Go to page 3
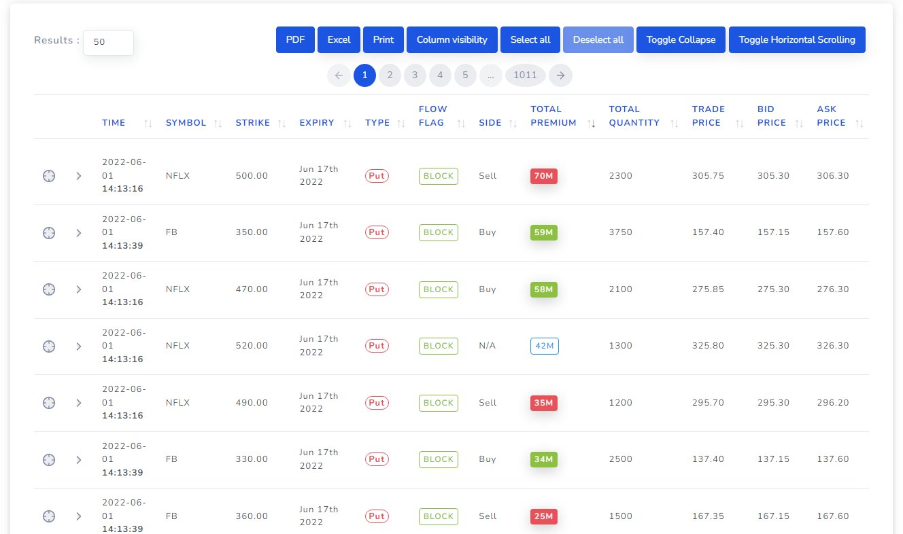 (415, 75)
